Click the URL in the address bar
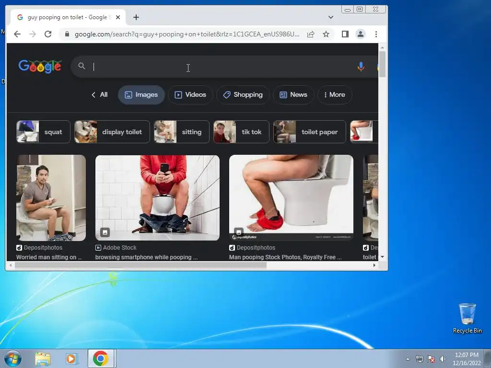The width and height of the screenshot is (491, 368). (187, 34)
